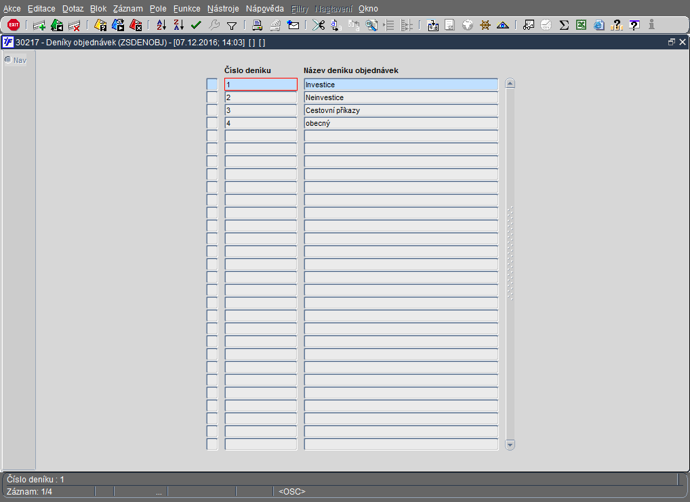
Task: Select row marker for Investice record
Action: point(212,85)
